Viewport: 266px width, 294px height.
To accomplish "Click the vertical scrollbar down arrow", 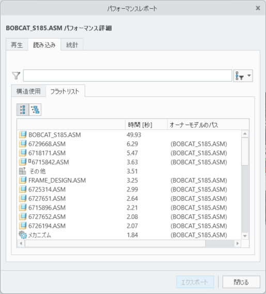I will coord(245,236).
